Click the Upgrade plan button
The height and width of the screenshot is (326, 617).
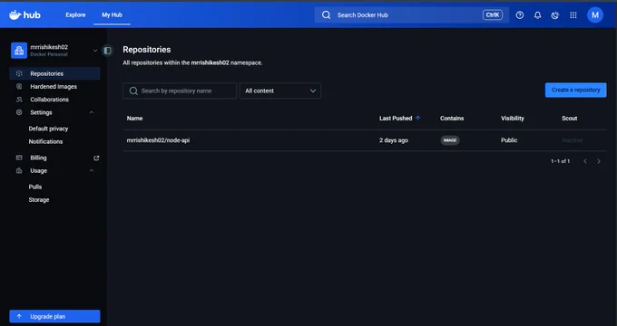click(x=54, y=316)
